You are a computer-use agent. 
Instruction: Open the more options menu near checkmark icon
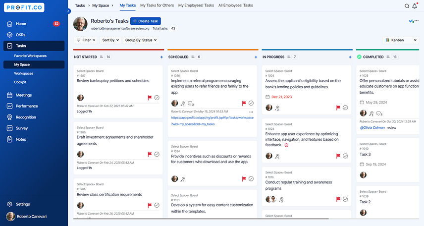pyautogui.click(x=417, y=21)
